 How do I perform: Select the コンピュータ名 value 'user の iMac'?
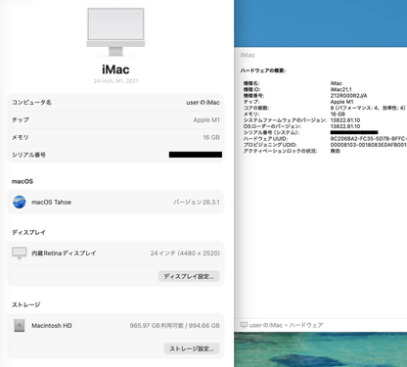pos(203,103)
